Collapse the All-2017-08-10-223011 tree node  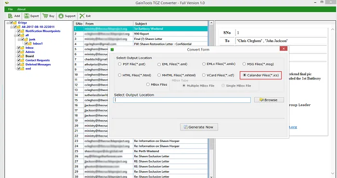[12, 27]
